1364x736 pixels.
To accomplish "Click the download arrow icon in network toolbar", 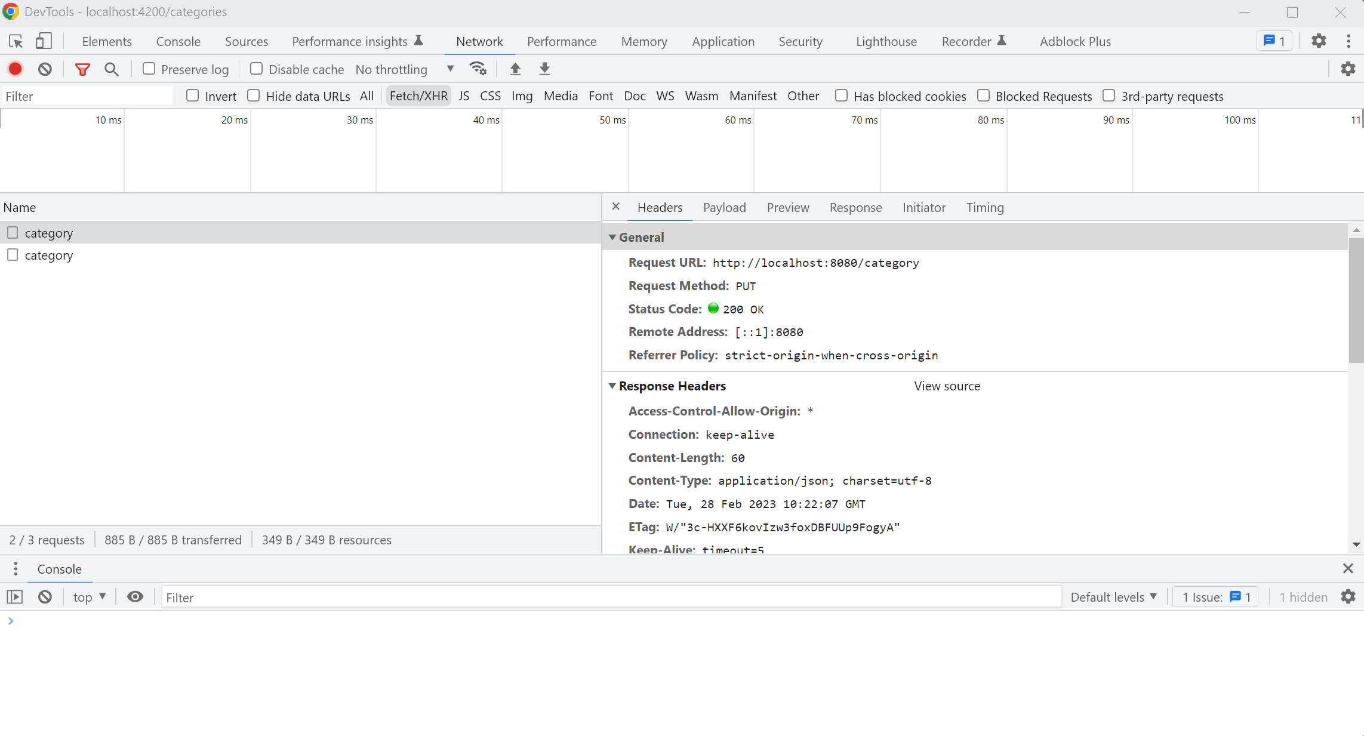I will pos(544,69).
